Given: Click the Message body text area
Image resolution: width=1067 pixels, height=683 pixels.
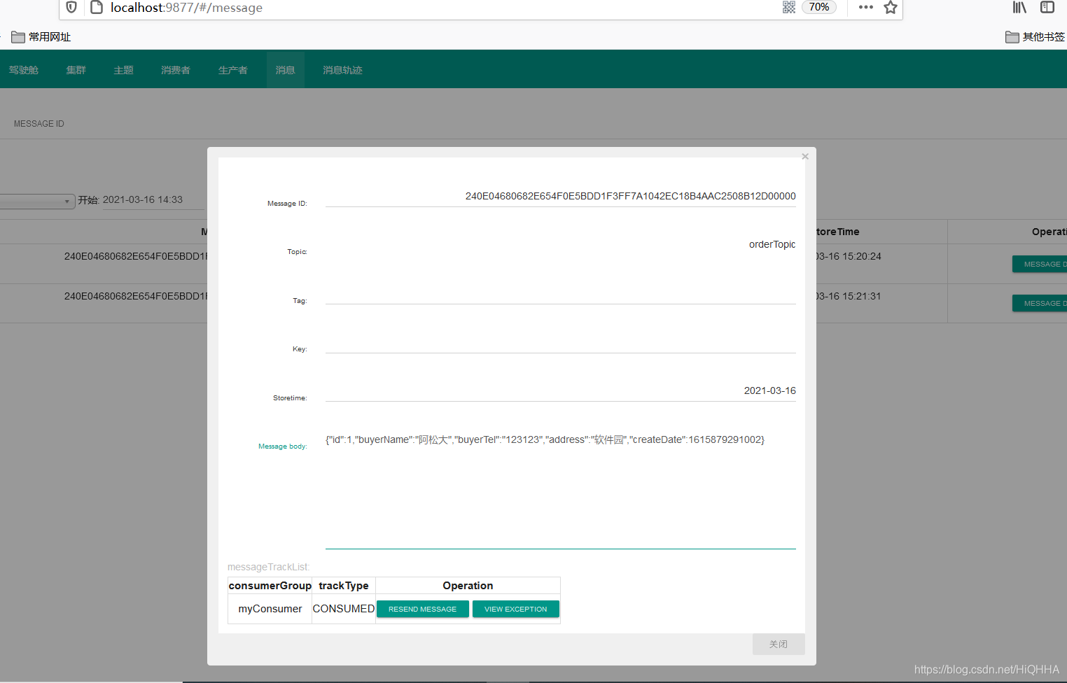Looking at the screenshot, I should pos(561,490).
